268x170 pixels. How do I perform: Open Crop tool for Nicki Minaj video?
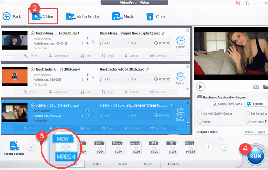[107, 56]
